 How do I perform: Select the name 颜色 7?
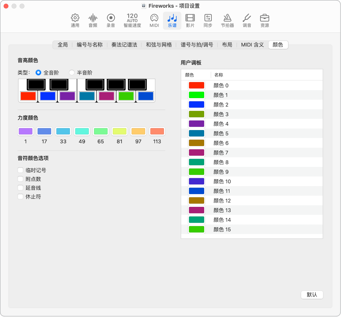(x=221, y=152)
